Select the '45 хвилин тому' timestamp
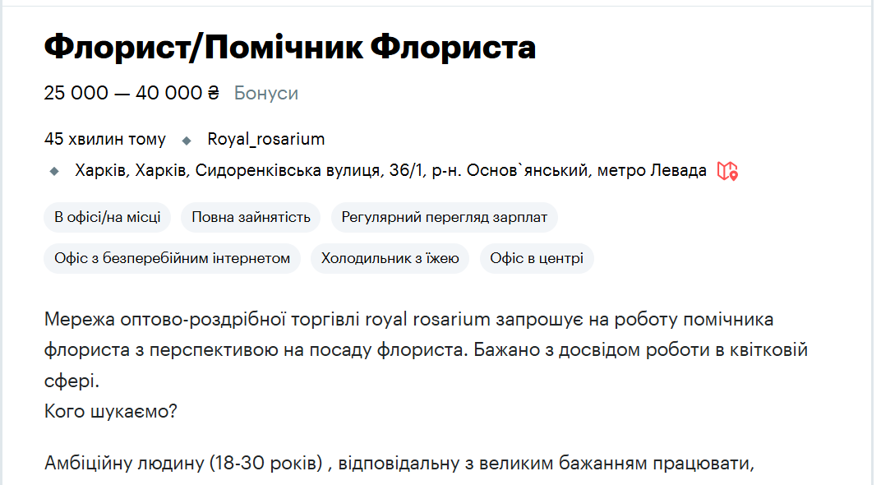Screen dimensions: 881x485 click(x=104, y=139)
